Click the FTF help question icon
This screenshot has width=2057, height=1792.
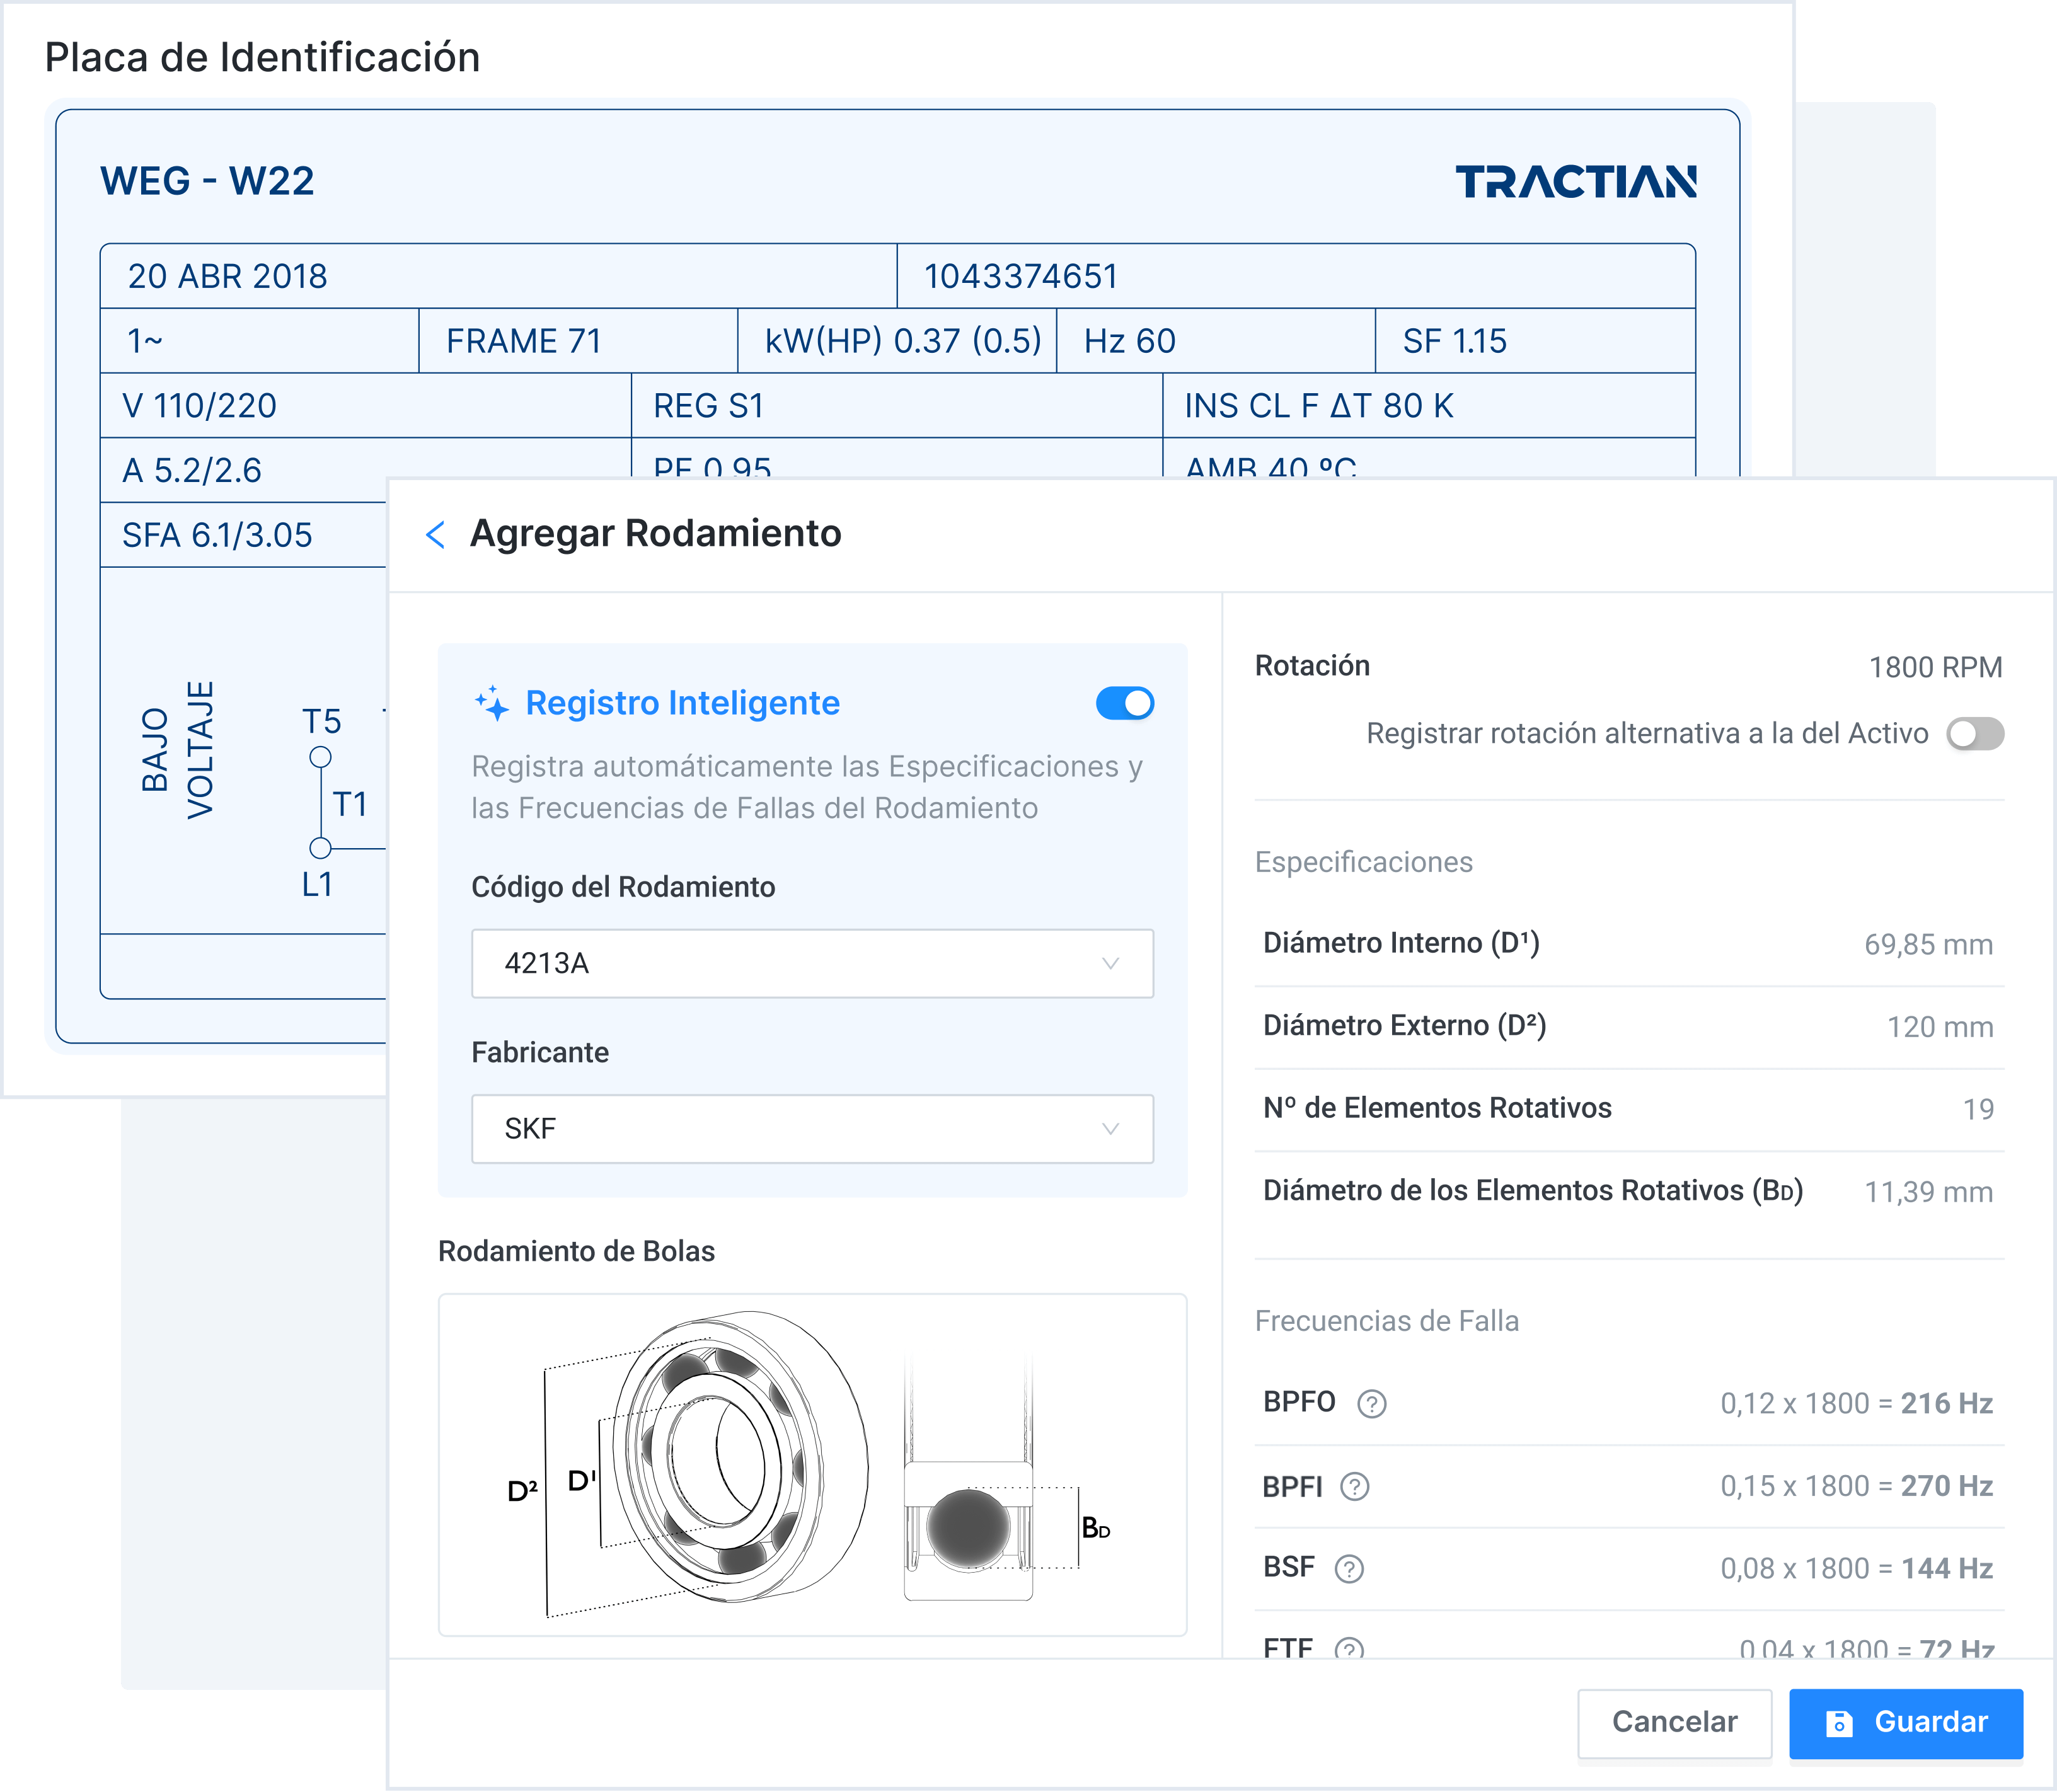click(x=1348, y=1648)
